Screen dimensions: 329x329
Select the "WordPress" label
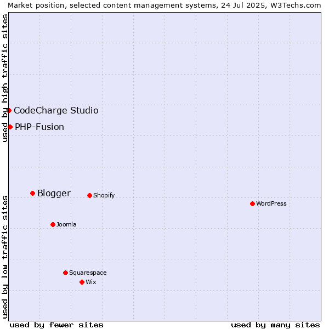271,203
